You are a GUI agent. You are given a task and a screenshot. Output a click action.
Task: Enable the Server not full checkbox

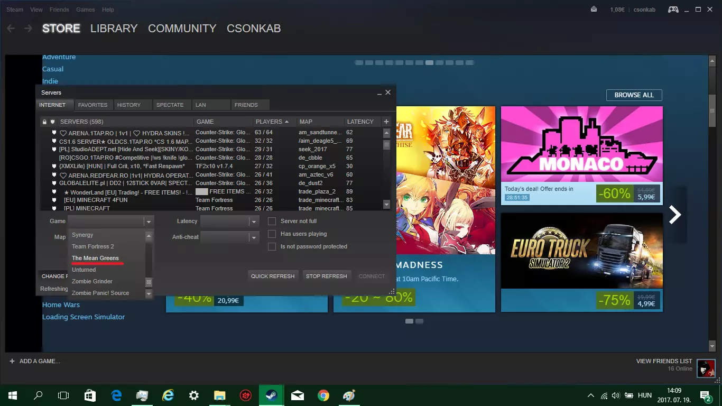272,221
